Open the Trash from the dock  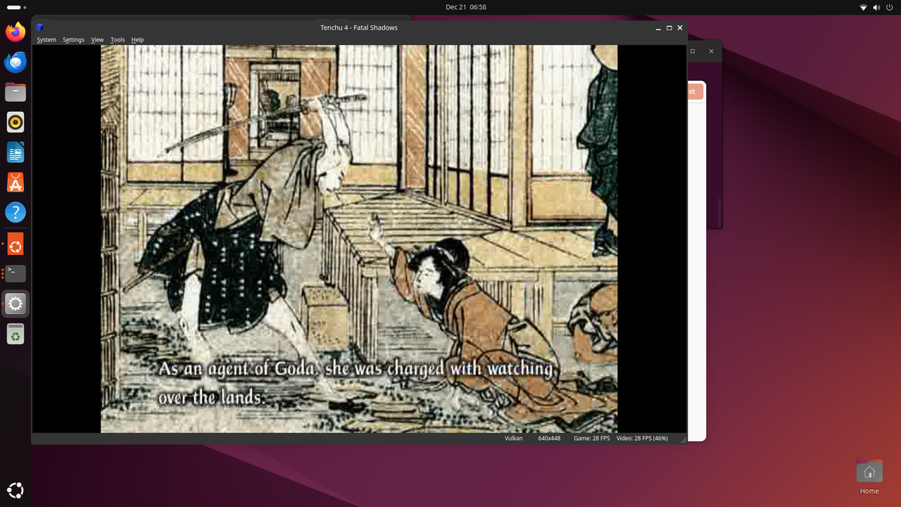click(15, 334)
